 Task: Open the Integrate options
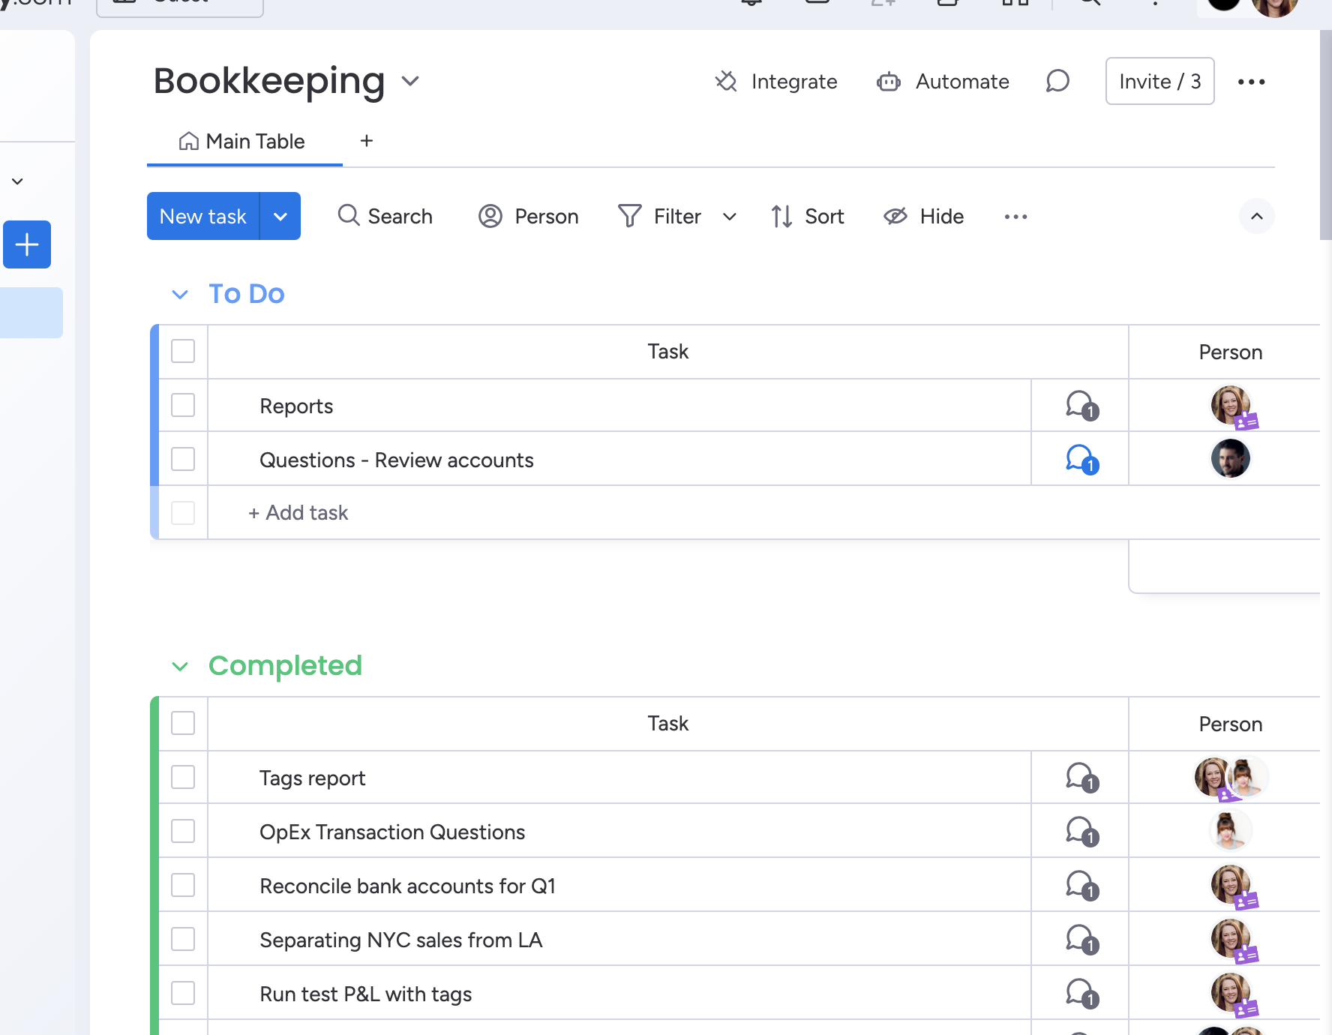click(x=775, y=81)
